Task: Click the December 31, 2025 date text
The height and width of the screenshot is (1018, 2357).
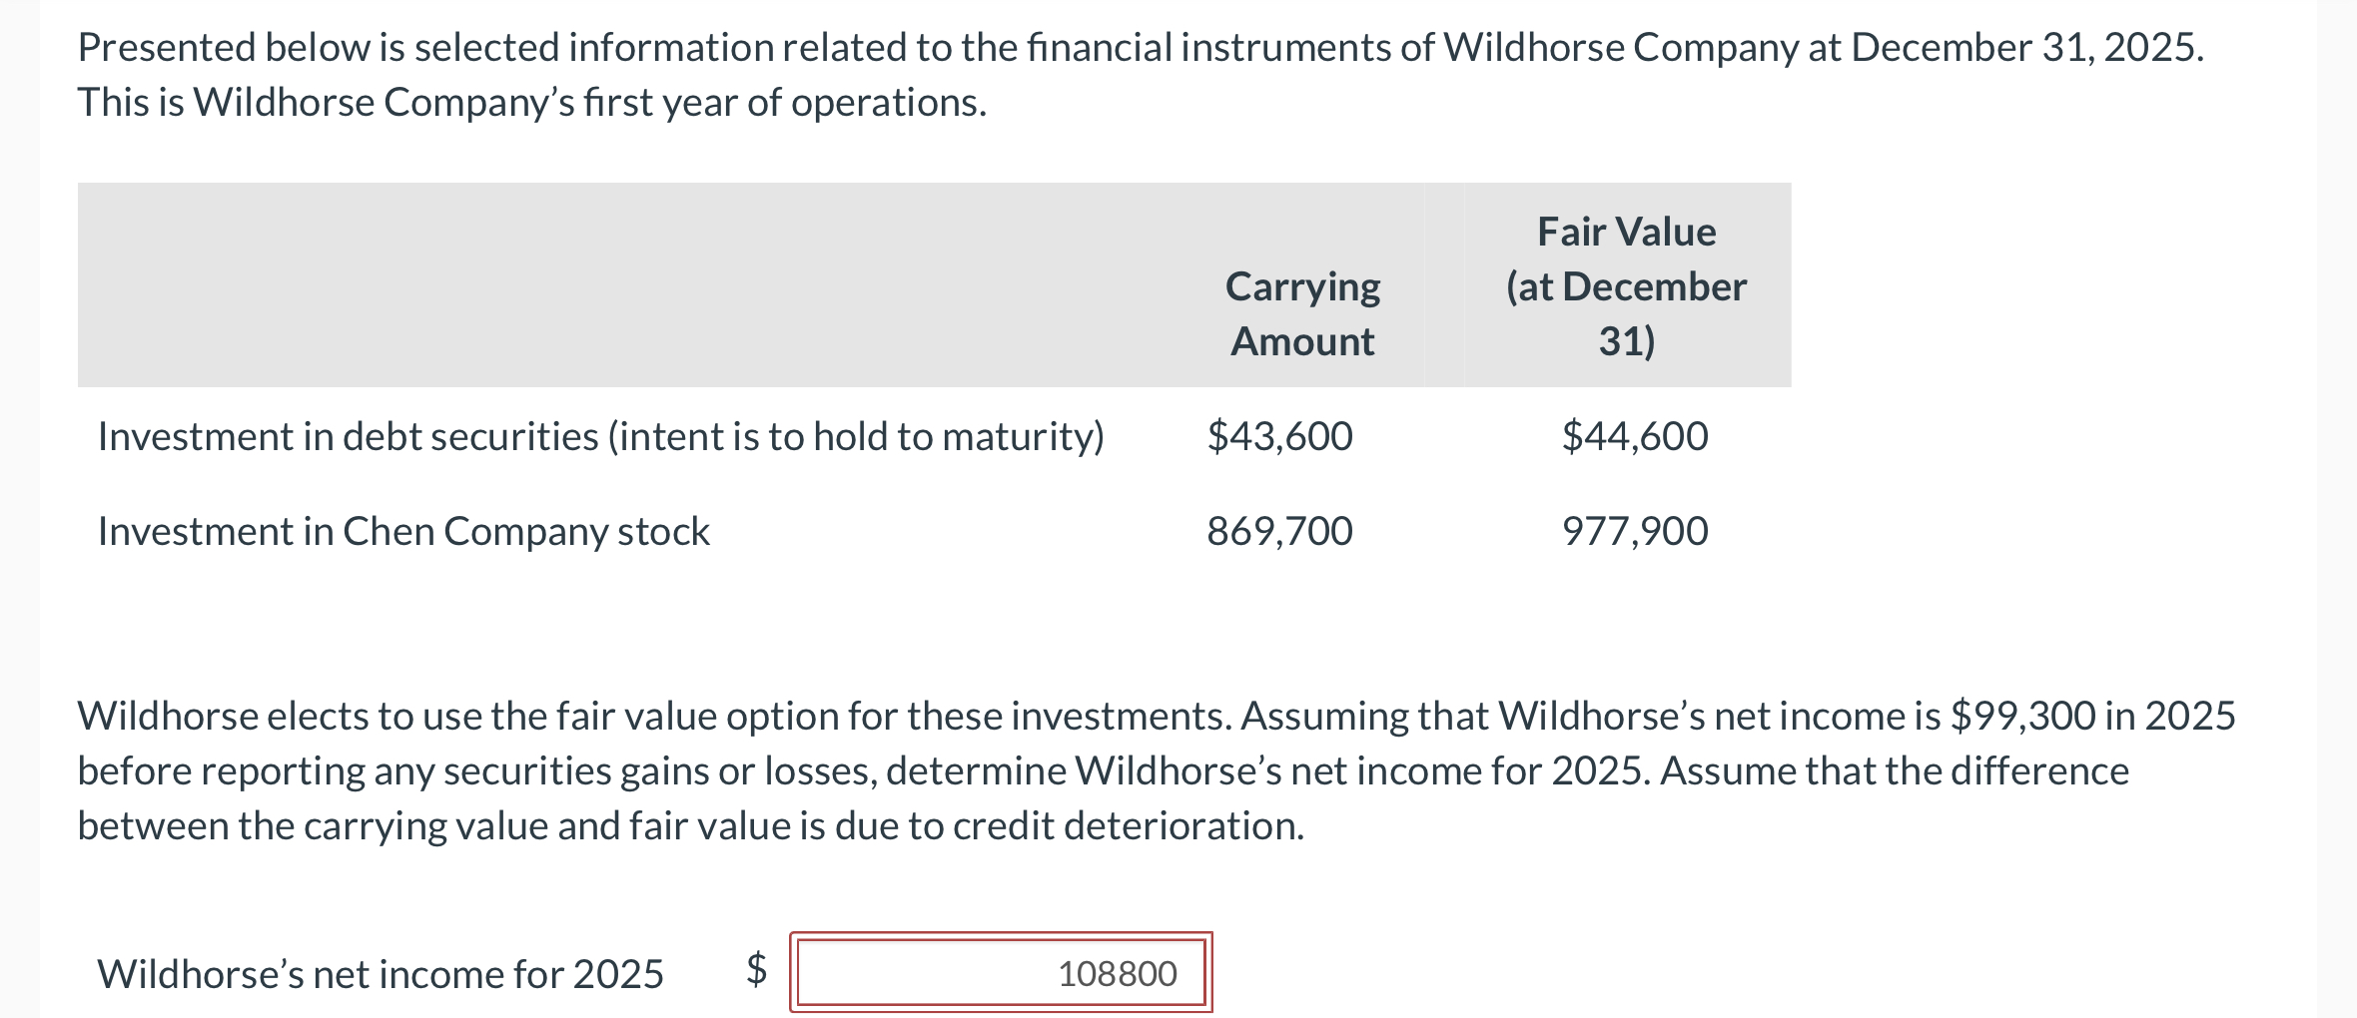Action: (x=2026, y=47)
